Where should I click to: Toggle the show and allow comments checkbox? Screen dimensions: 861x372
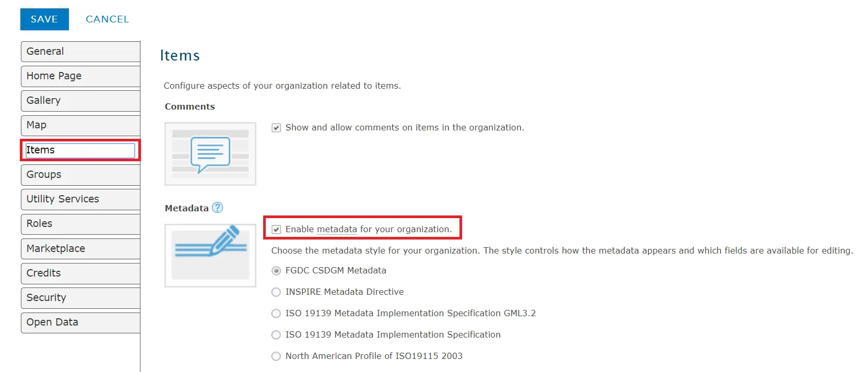pyautogui.click(x=276, y=128)
